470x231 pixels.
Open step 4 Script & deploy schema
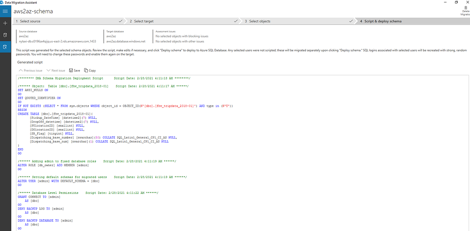[x=412, y=21]
